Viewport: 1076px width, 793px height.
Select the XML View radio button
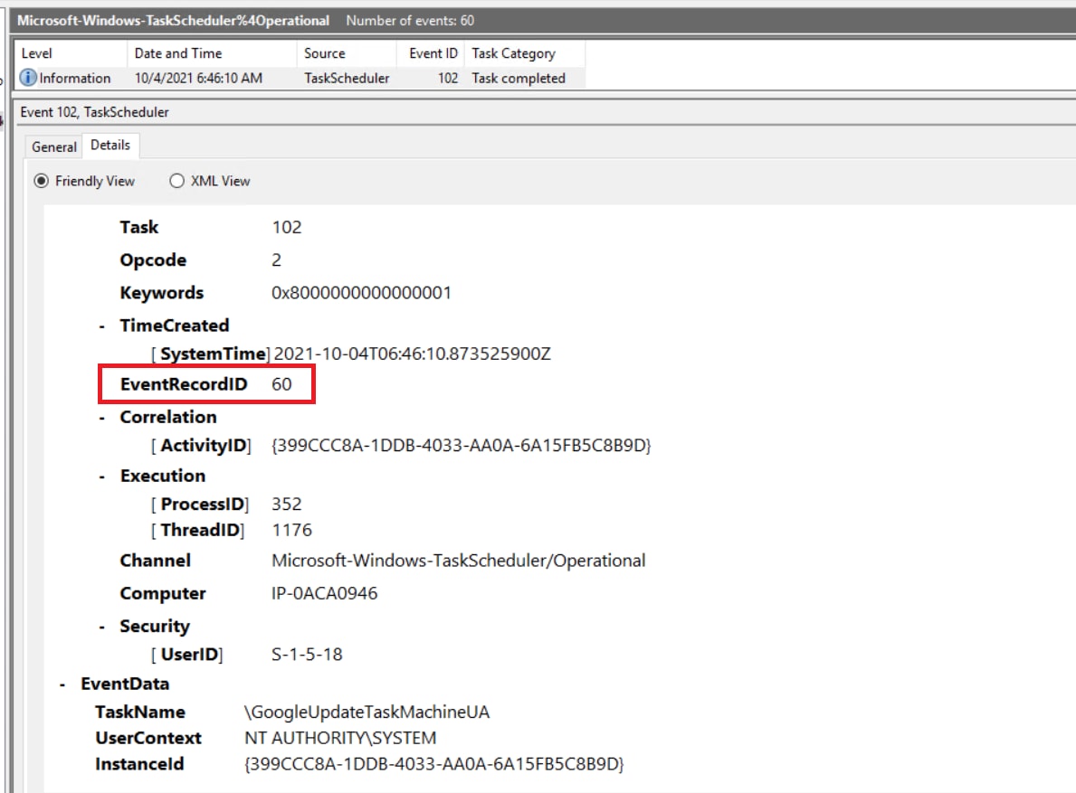(x=177, y=181)
